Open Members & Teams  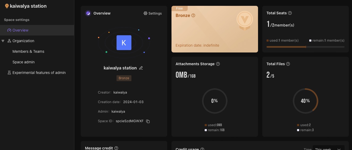point(28,51)
